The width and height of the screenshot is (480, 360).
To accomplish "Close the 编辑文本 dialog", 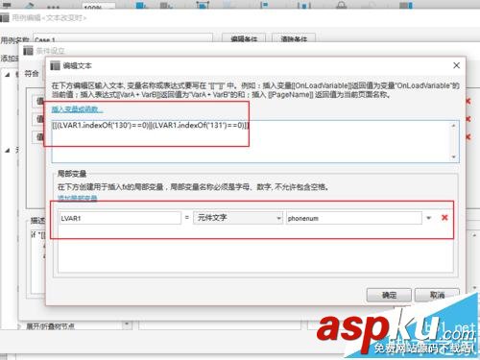I will tap(456, 65).
